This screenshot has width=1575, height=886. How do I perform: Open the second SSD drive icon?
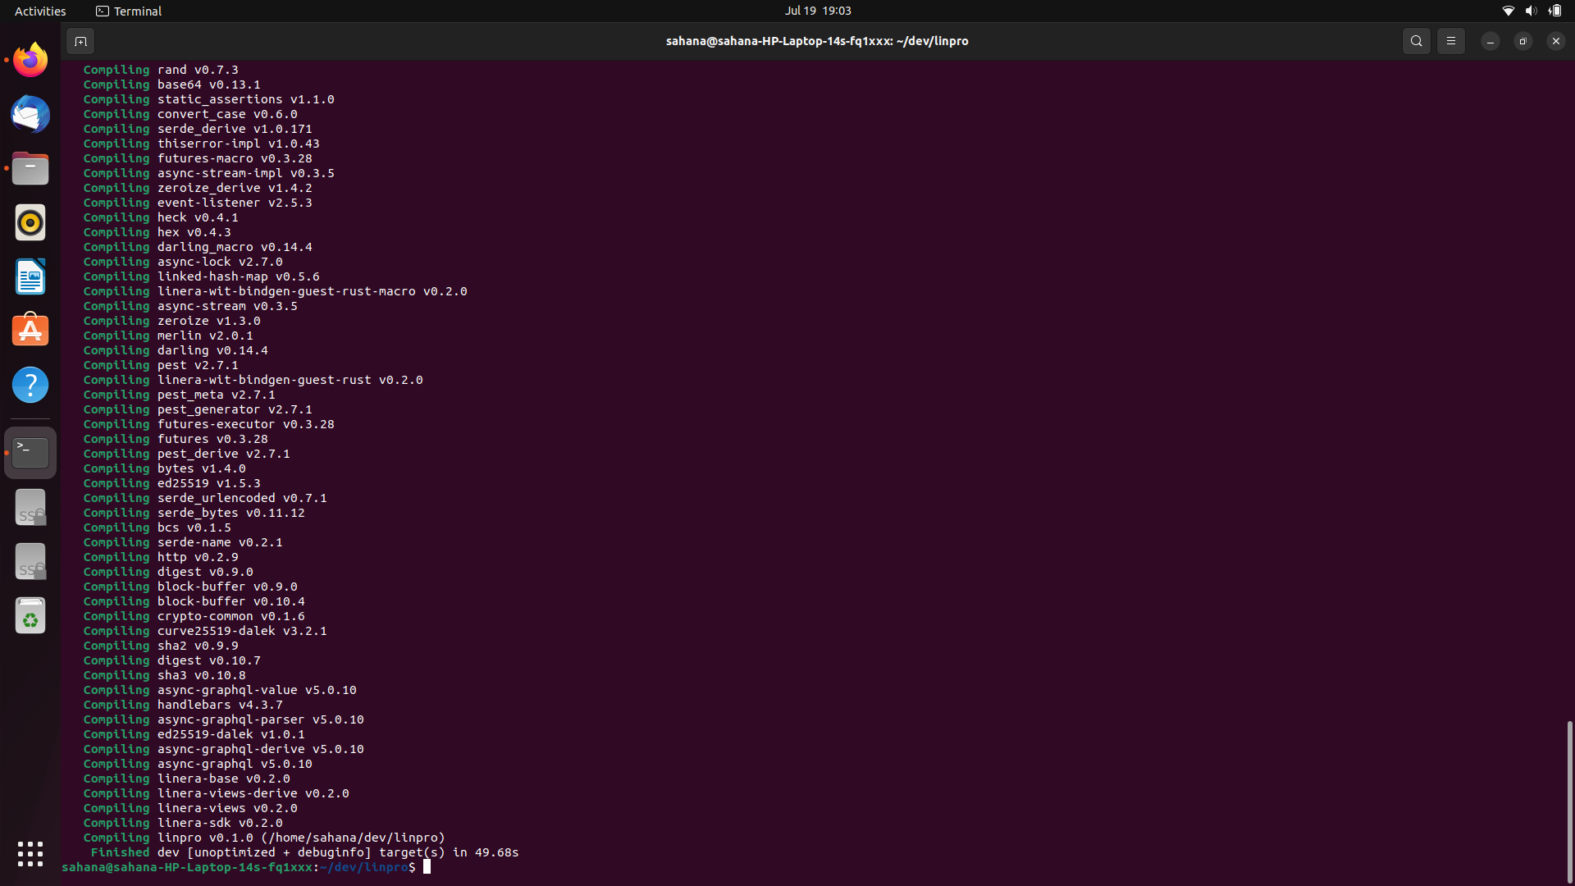30,561
